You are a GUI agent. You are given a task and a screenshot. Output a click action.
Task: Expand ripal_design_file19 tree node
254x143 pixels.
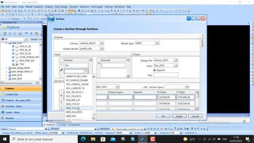[6, 68]
